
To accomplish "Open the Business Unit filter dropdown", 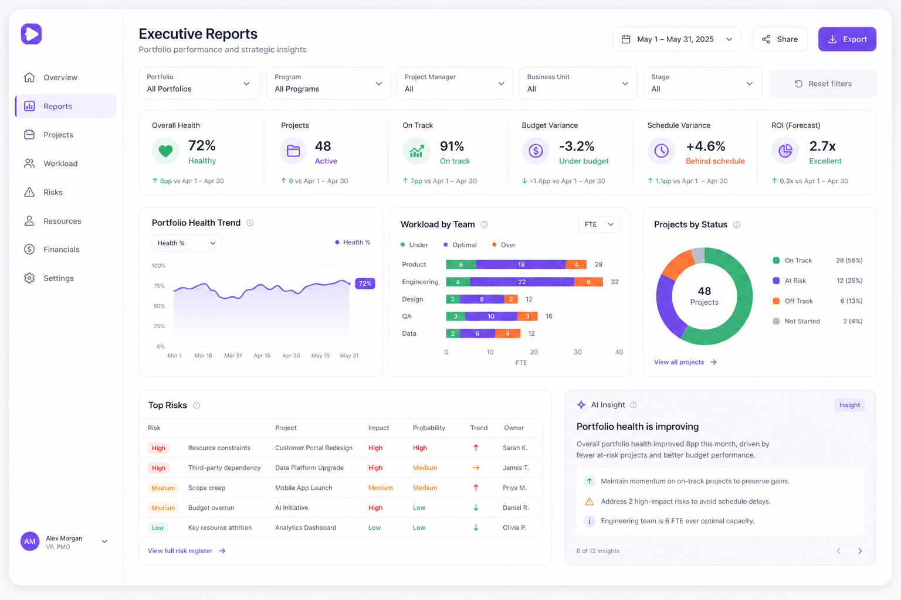I will [578, 83].
